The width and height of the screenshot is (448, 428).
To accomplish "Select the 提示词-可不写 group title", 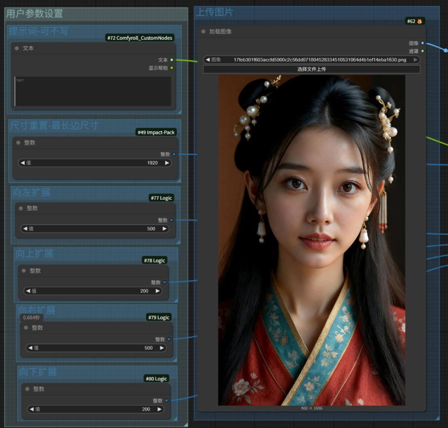I will 39,31.
